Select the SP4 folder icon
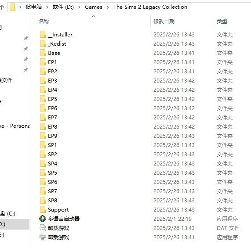Image resolution: width=251 pixels, height=248 pixels. tap(43, 163)
